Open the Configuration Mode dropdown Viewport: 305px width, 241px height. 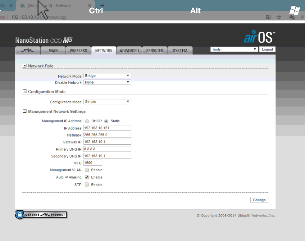107,102
